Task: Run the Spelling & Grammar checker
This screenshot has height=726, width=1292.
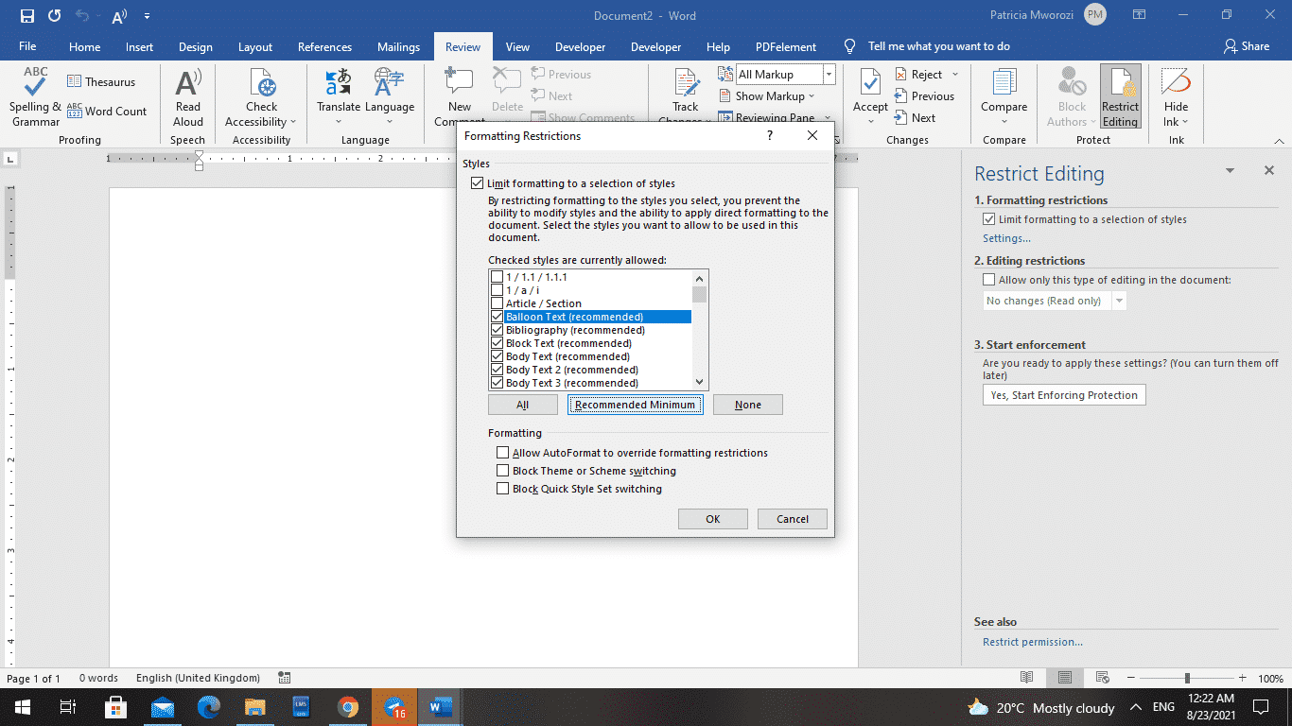Action: pos(34,95)
